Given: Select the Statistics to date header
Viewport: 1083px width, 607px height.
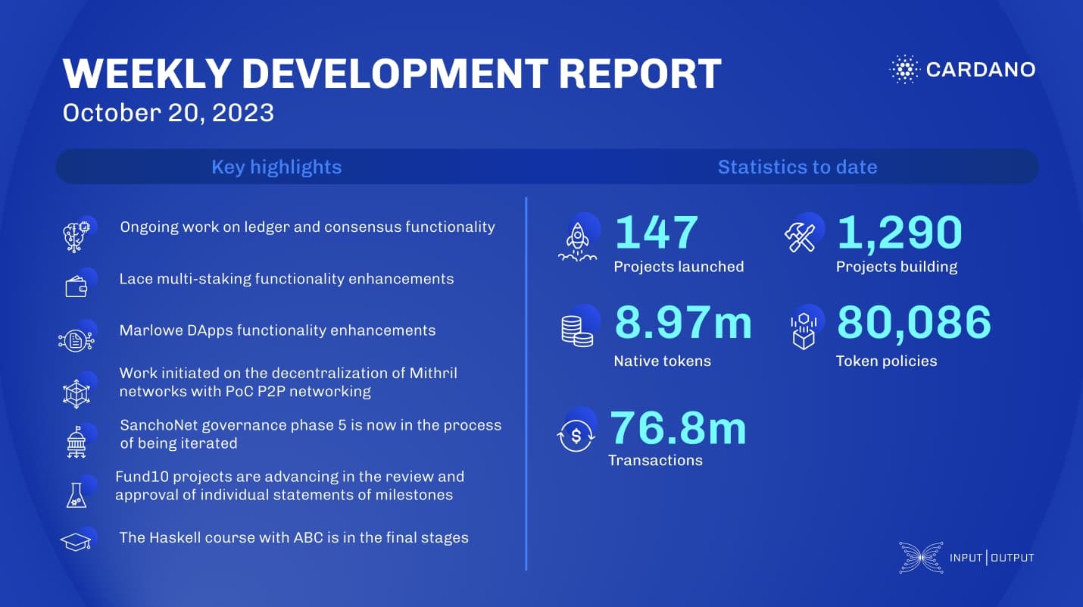Looking at the screenshot, I should click(x=797, y=167).
